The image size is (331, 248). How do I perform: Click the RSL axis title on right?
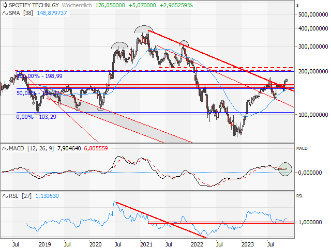(x=299, y=196)
